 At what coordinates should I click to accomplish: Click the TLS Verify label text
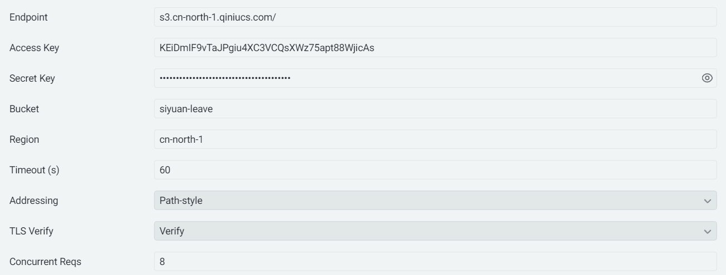tap(31, 231)
